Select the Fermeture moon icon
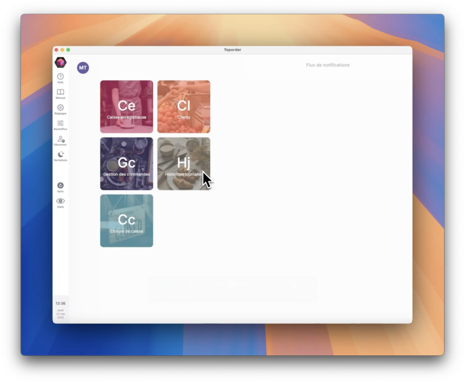The width and height of the screenshot is (465, 383). (60, 155)
